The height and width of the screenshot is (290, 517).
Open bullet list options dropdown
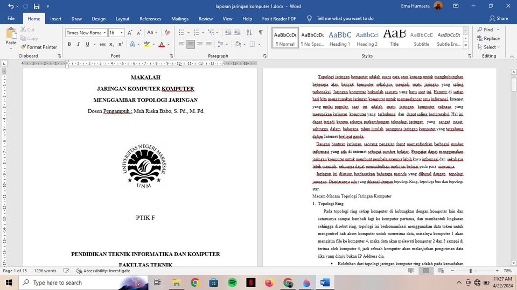click(x=188, y=32)
